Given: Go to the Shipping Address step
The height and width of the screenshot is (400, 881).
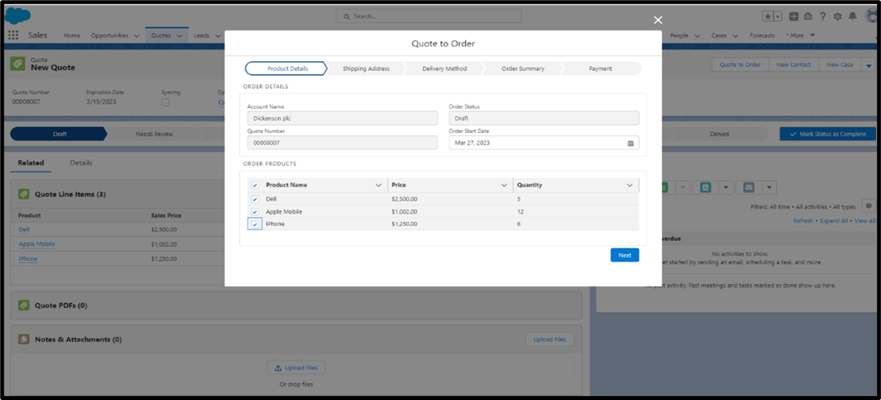Looking at the screenshot, I should (365, 69).
